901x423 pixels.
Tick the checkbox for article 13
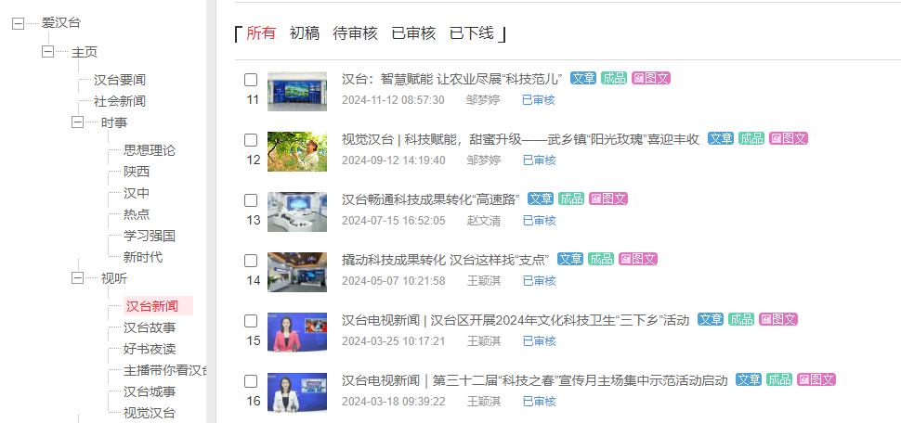pos(251,200)
